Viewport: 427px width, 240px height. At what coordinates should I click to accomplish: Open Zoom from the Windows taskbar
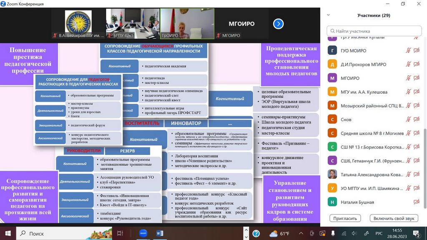[143, 233]
